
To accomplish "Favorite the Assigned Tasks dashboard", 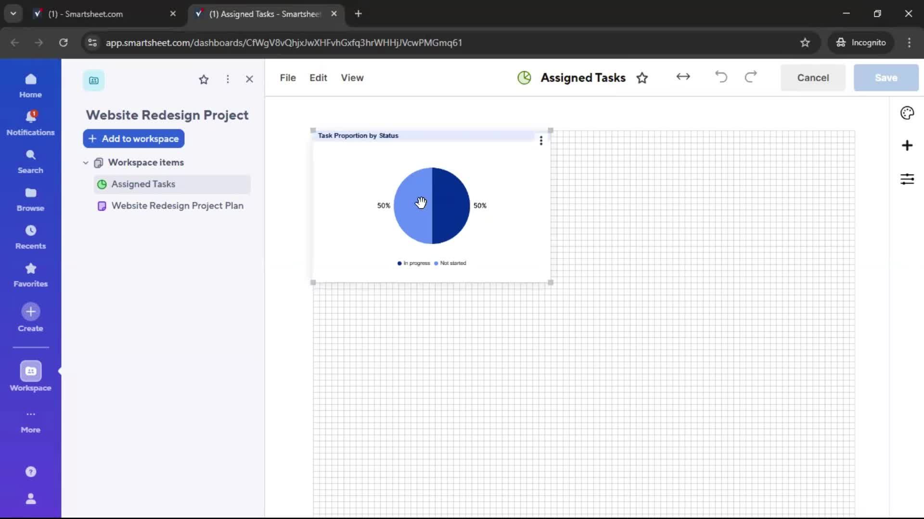I will (642, 77).
